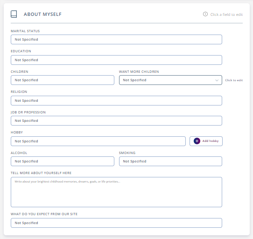The image size is (253, 239).
Task: Open the Religion field
Action: tap(116, 101)
